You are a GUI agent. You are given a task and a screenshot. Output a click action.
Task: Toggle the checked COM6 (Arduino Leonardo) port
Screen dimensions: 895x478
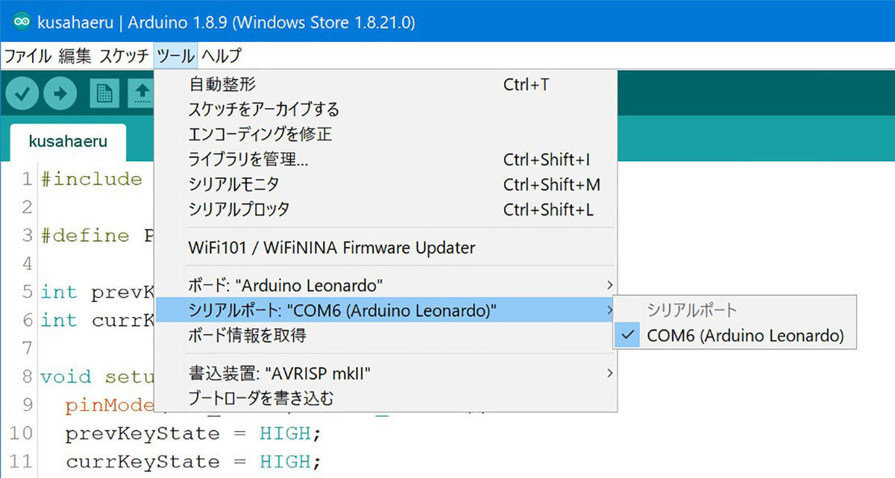pyautogui.click(x=735, y=336)
